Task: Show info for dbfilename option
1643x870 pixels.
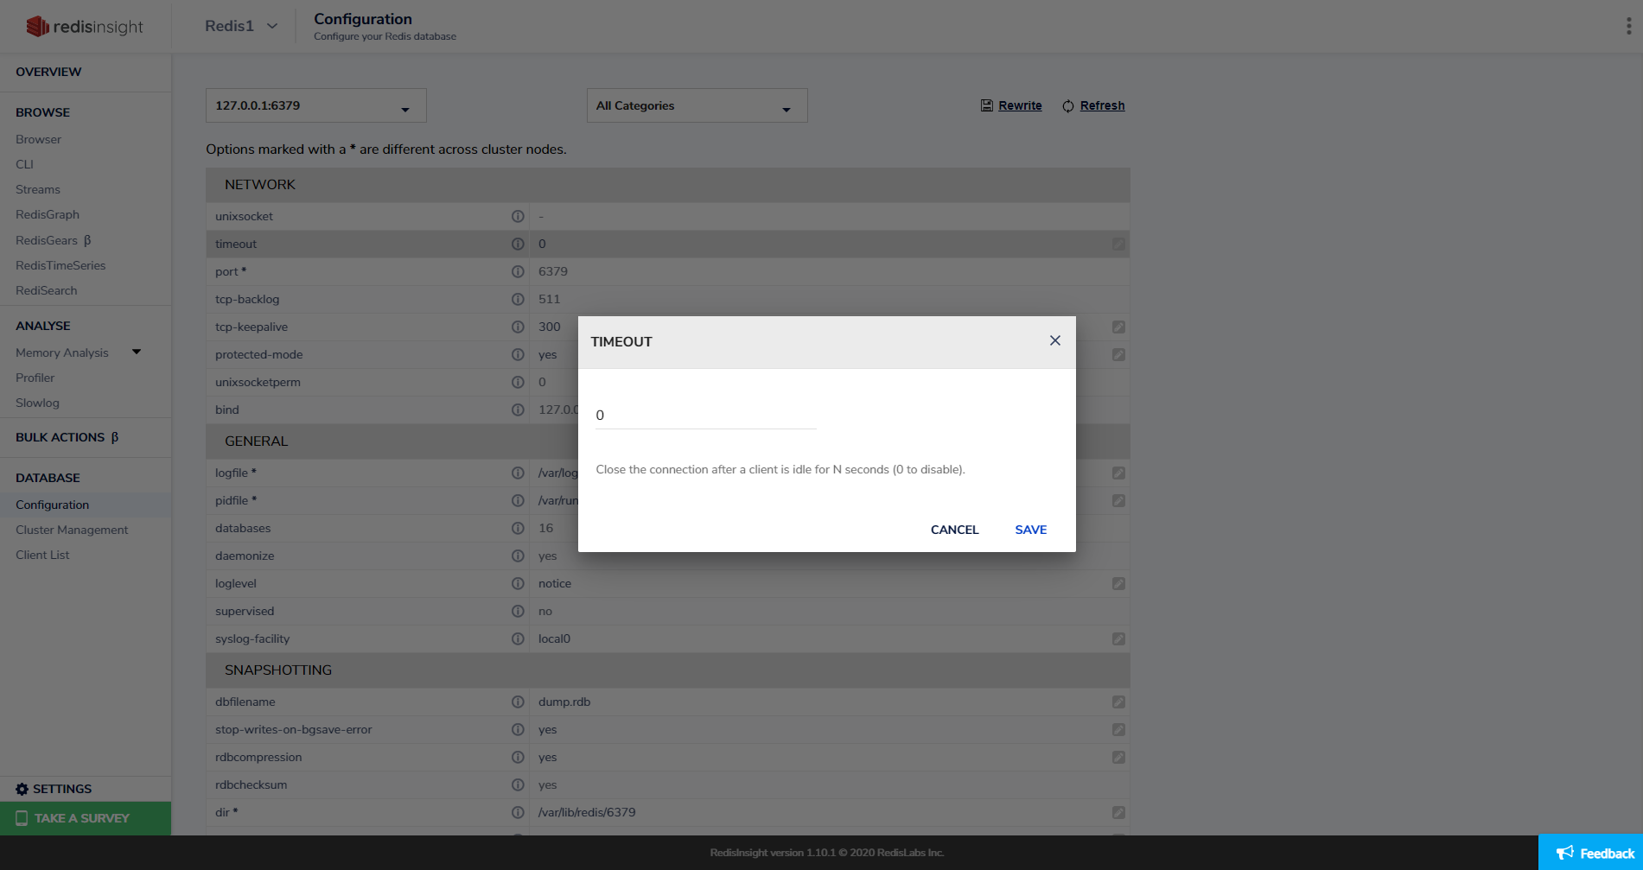Action: click(518, 702)
